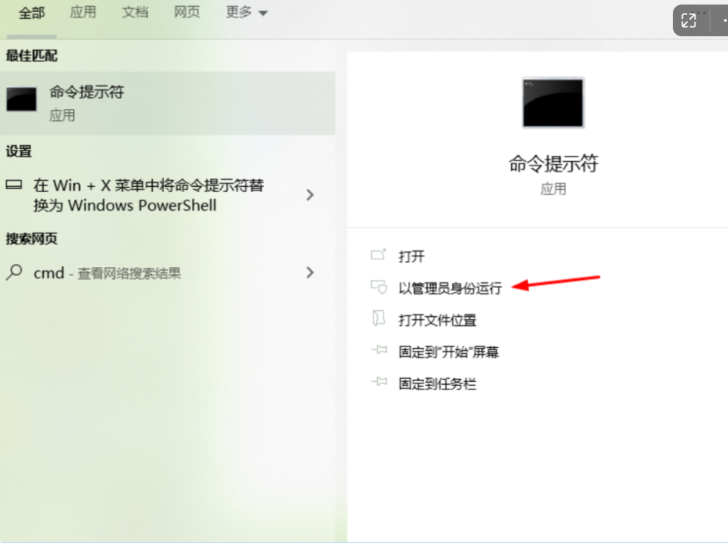Click the open icon next to 打开
Screen dimensions: 728x546
(x=379, y=254)
